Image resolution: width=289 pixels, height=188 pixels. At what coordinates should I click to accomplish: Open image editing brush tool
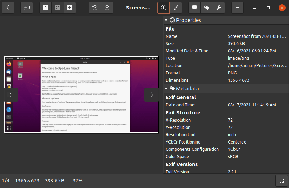pyautogui.click(x=176, y=8)
